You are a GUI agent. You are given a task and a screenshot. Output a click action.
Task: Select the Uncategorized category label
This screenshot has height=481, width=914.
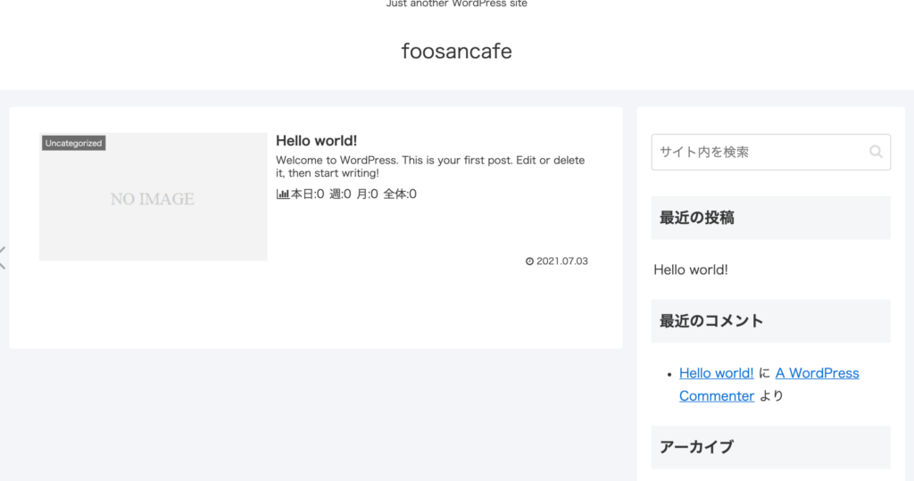tap(73, 143)
